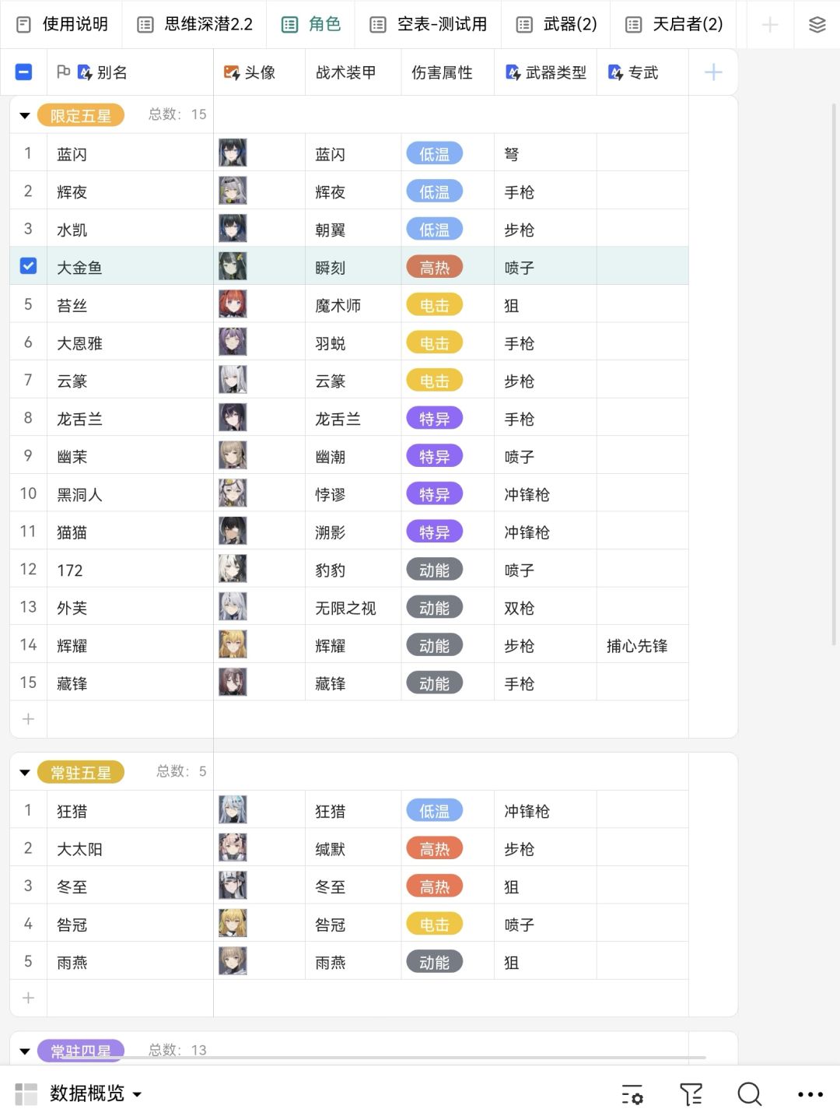Click the 战术装甲 column header
This screenshot has width=840, height=1116.
click(352, 72)
